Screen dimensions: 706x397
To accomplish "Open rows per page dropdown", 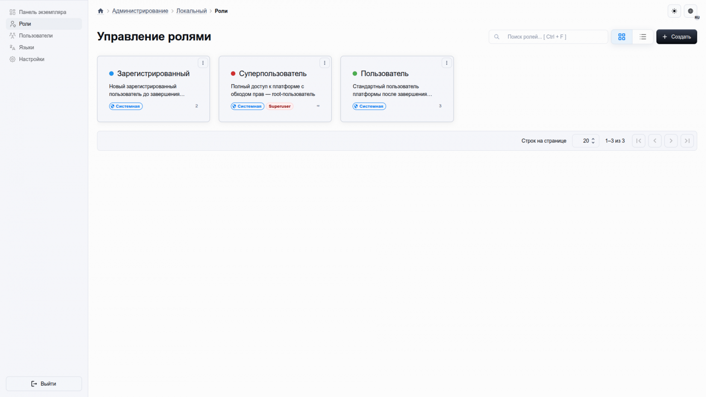I will click(586, 141).
